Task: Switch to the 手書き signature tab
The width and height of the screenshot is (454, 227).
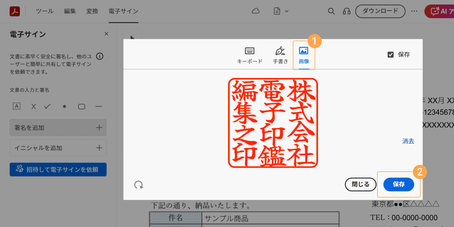Action: tap(280, 55)
